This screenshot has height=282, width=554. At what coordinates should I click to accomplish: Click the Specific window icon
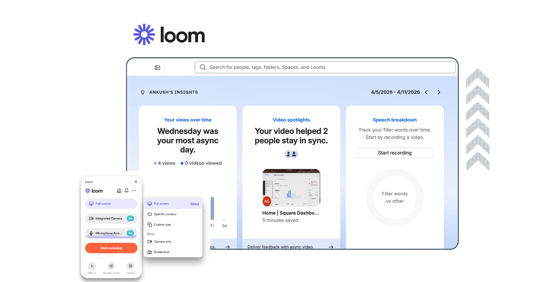click(150, 214)
